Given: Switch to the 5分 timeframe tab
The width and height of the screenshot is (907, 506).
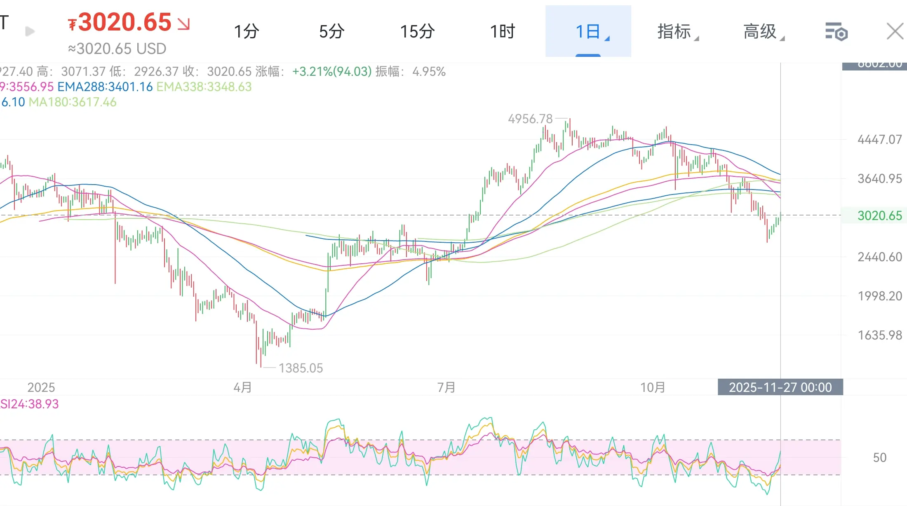Looking at the screenshot, I should 332,31.
